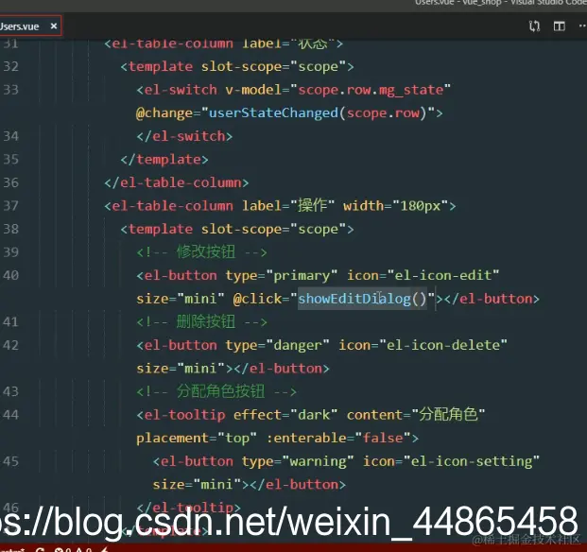
Task: Split the editor with the layout icon
Action: coord(560,26)
